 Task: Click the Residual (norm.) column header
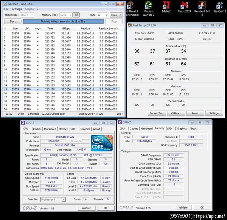pos(108,28)
